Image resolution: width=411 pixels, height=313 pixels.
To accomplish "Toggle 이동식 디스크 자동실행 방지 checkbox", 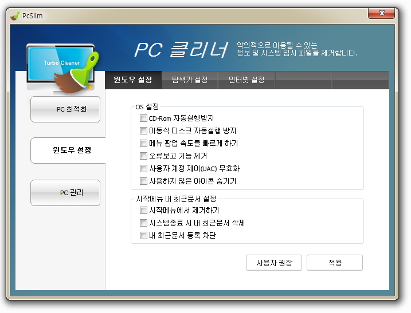I will [143, 131].
